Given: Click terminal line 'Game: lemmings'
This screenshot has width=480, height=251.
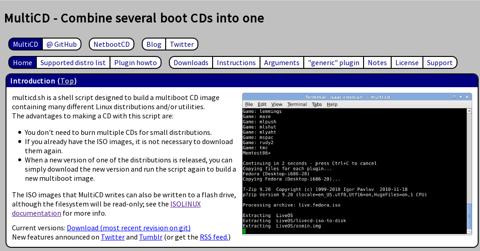Looking at the screenshot, I should click(x=262, y=112).
